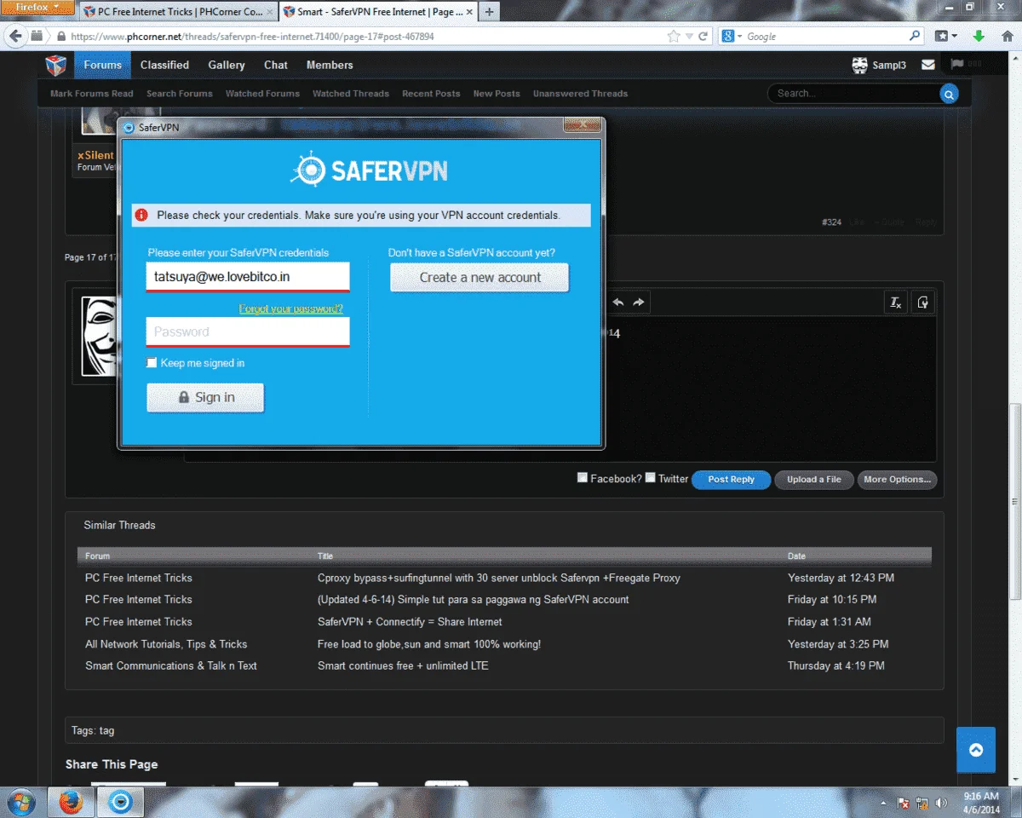Open the volume speaker tray icon

pyautogui.click(x=942, y=803)
